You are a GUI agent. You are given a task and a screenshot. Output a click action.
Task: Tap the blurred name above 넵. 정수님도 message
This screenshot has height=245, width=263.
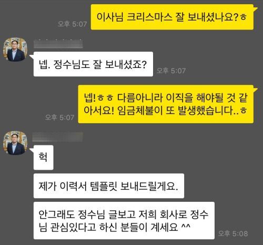coord(58,44)
